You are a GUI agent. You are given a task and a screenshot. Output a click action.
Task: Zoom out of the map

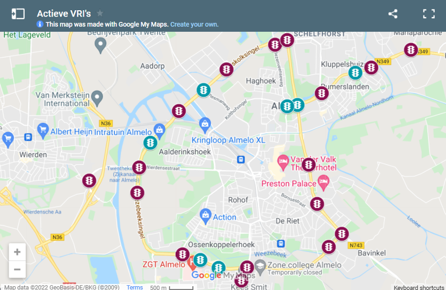tap(17, 269)
